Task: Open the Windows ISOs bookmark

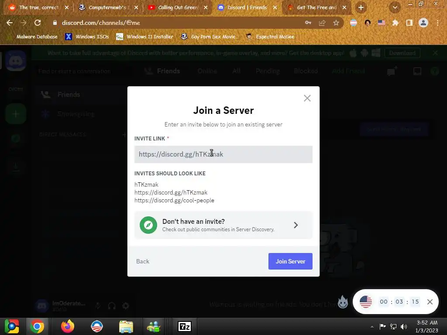Action: [x=87, y=37]
